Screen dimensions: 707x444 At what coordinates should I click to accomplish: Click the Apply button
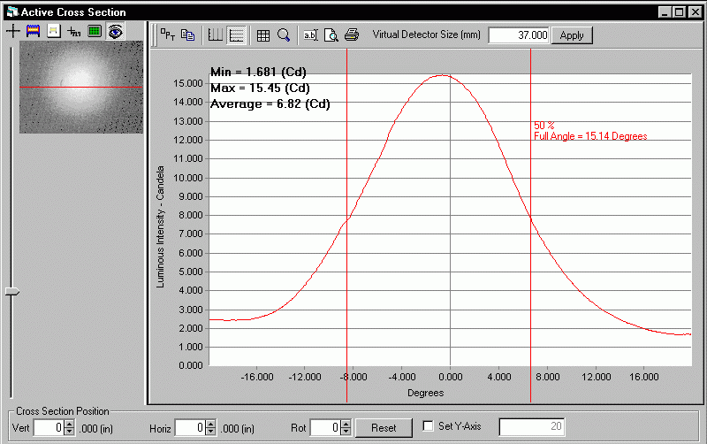pos(572,35)
